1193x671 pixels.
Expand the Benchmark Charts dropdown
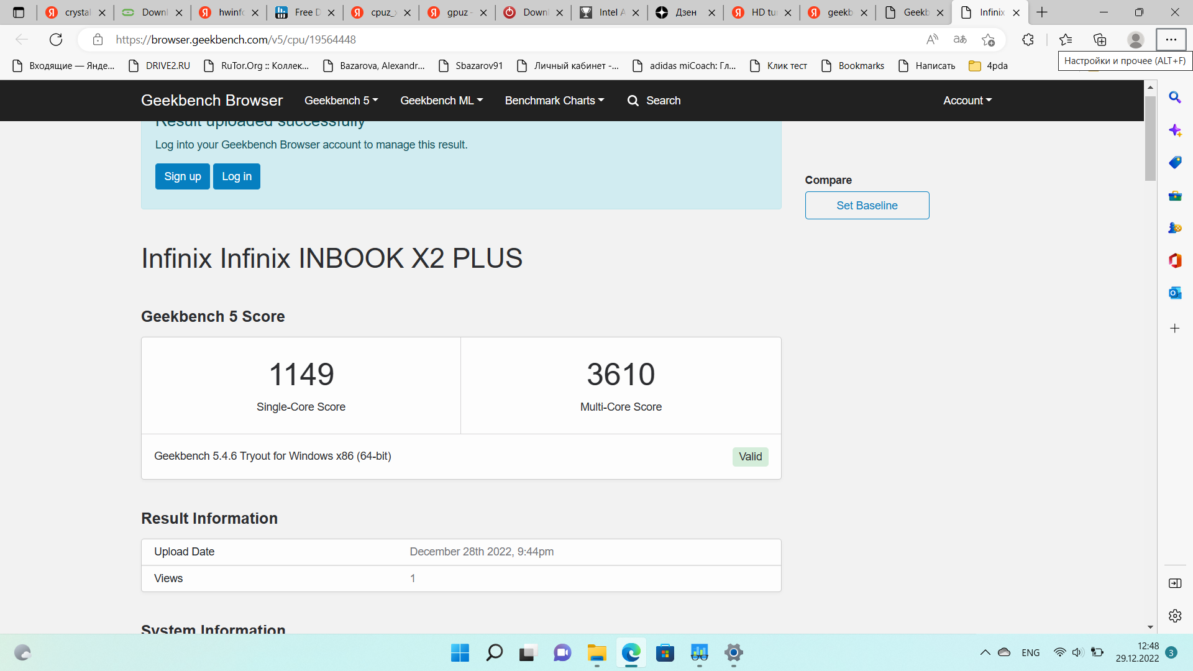[x=554, y=101]
